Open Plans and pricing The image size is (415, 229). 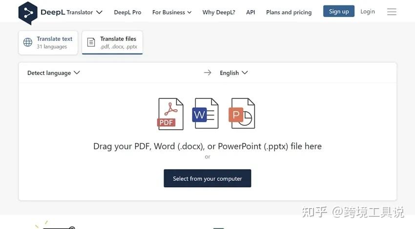(289, 12)
